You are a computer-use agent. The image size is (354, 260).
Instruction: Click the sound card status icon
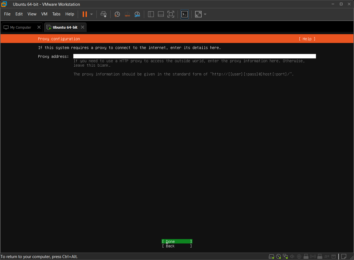tap(292, 256)
